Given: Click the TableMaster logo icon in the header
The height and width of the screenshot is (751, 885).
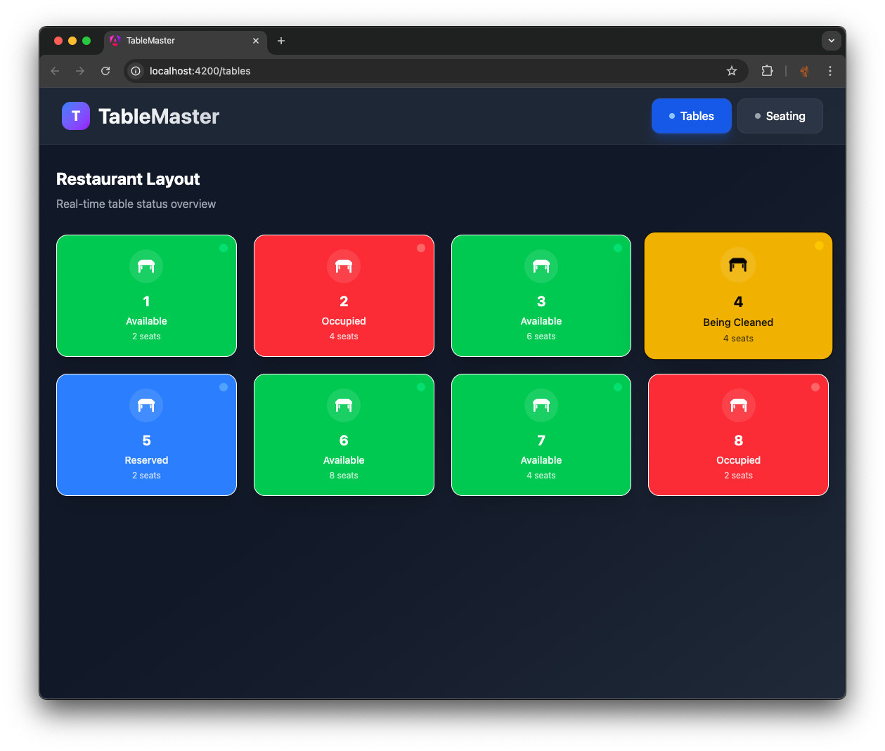Looking at the screenshot, I should [75, 116].
